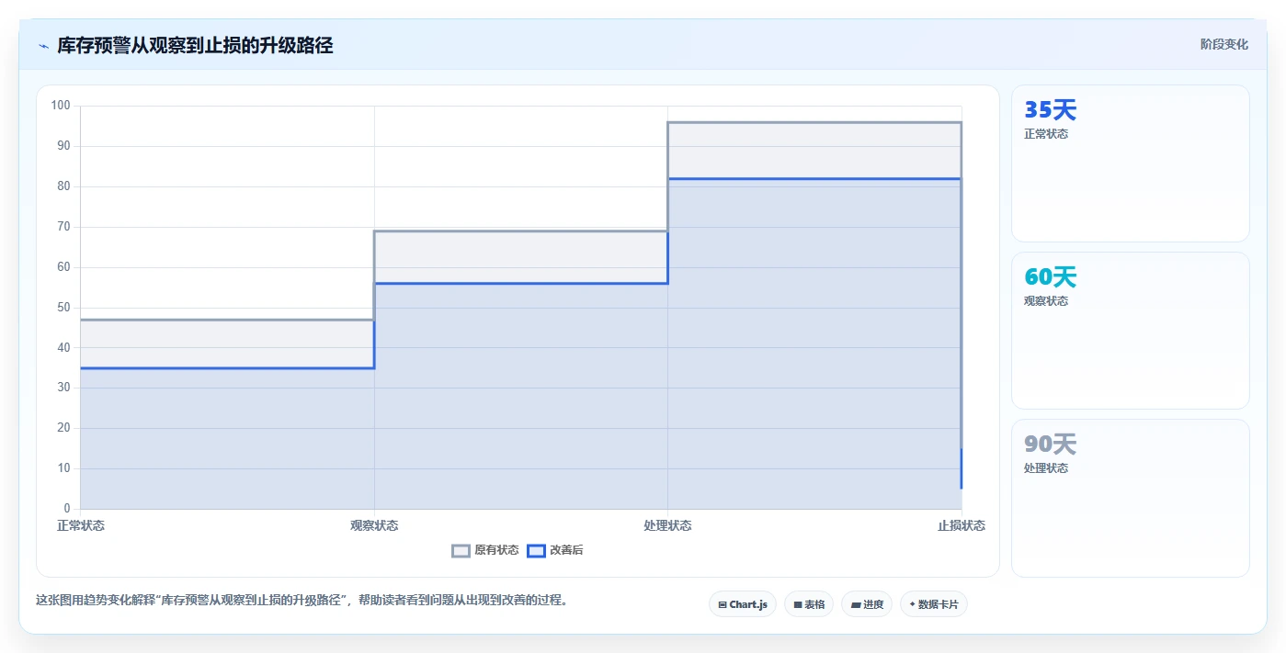
Task: Select the 进度 tag chip
Action: [867, 604]
